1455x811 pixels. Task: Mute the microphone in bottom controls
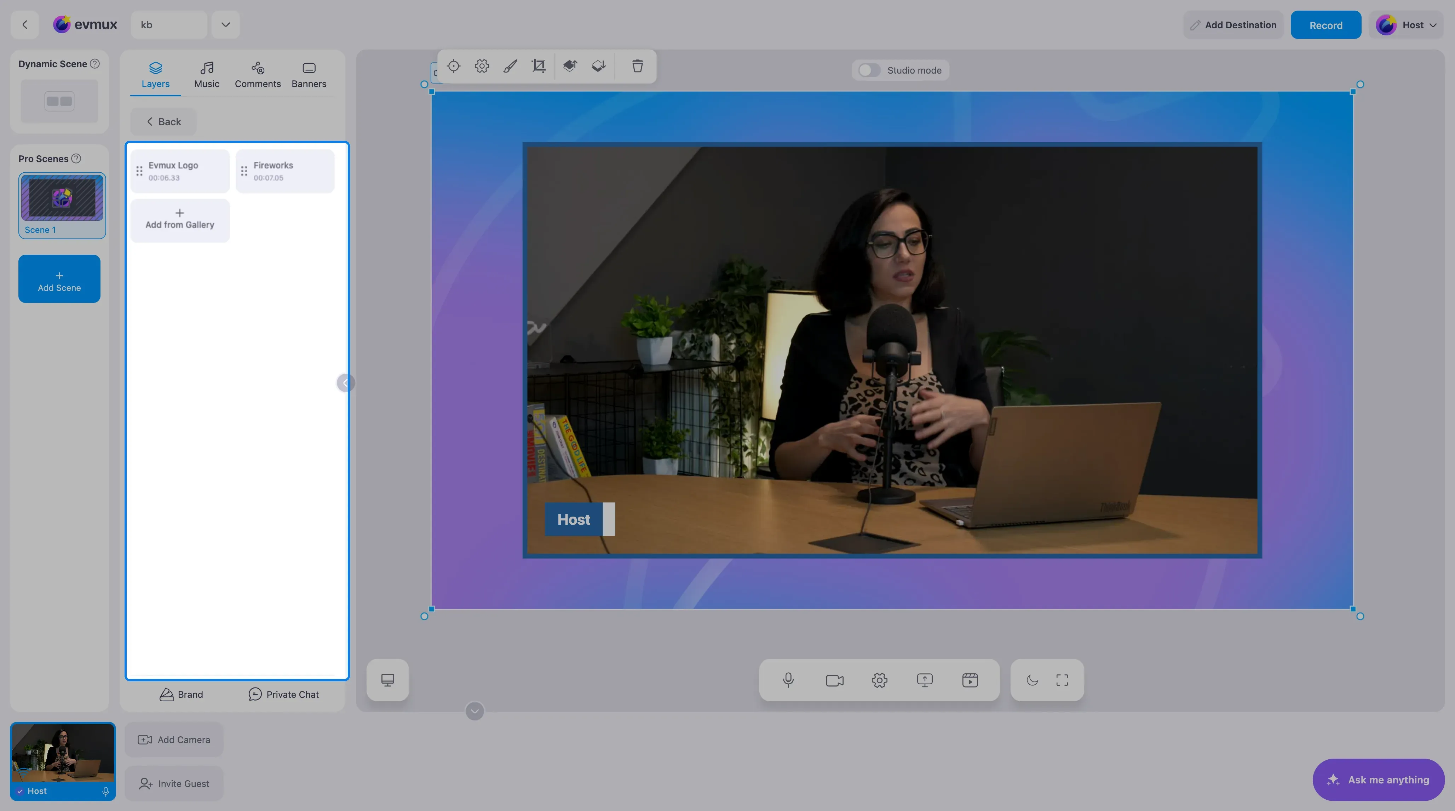click(x=788, y=680)
